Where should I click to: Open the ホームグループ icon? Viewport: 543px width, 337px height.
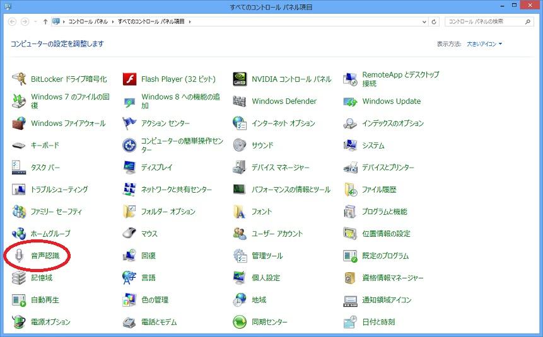coord(19,234)
